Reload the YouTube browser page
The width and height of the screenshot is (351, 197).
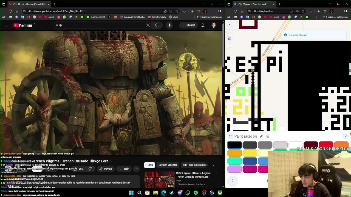10,11
